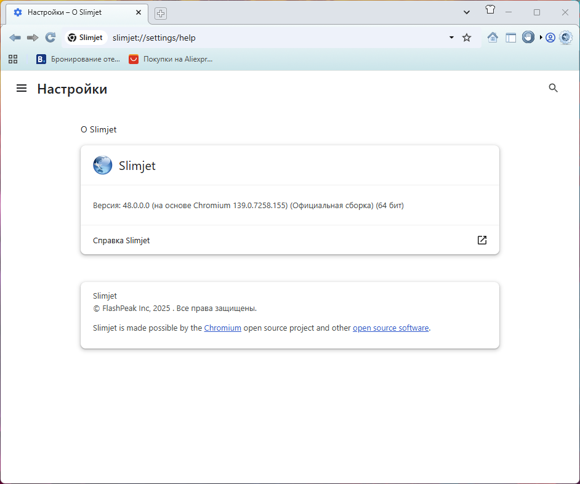Open the ad blocker hand icon

click(528, 38)
